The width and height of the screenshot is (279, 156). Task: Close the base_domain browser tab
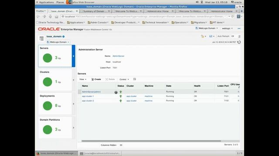click(x=77, y=11)
